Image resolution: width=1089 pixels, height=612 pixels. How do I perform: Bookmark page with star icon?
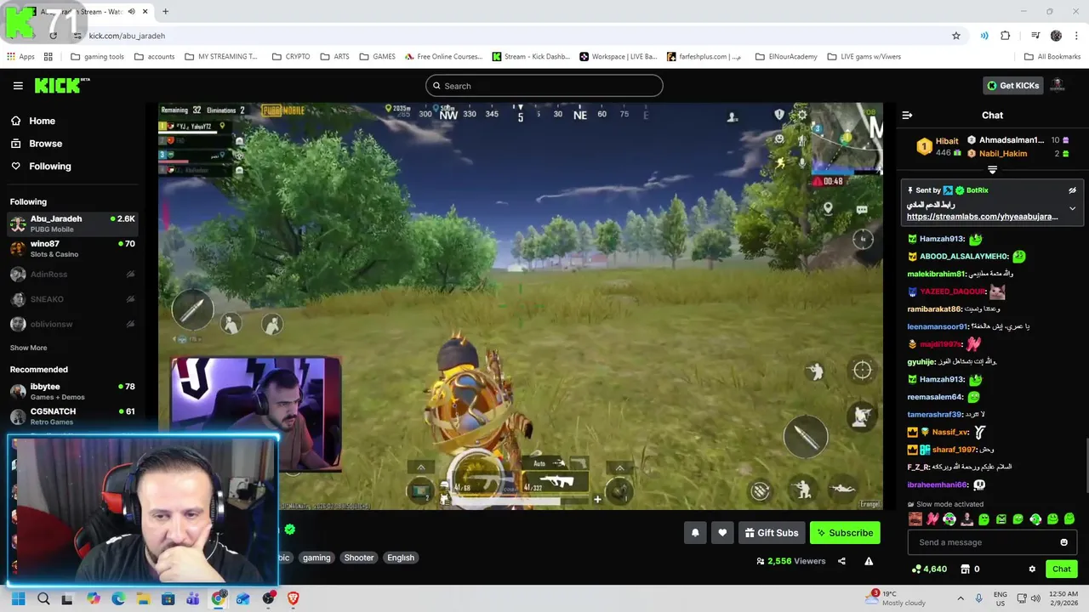956,36
